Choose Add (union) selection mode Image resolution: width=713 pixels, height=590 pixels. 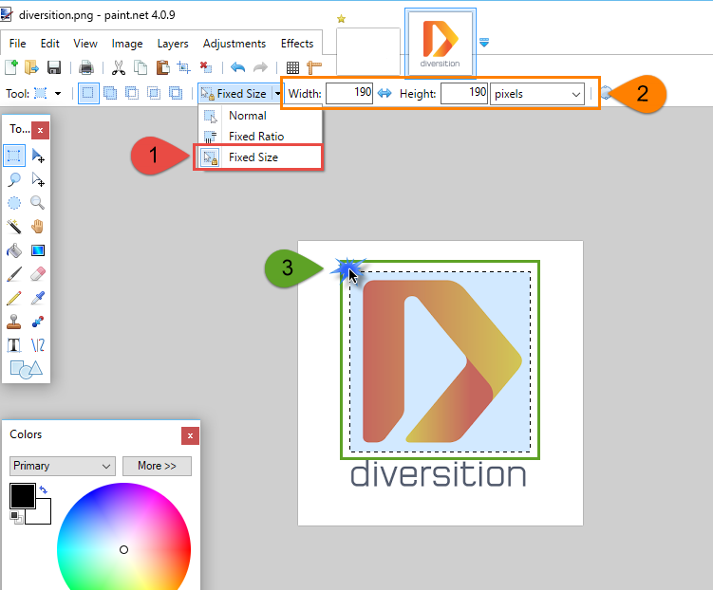(110, 94)
